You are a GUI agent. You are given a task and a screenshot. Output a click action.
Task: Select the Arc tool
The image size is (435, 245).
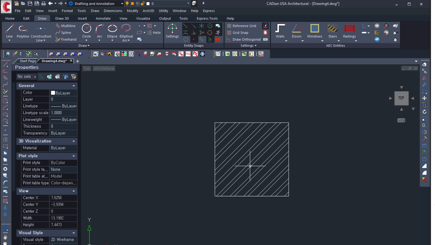tap(99, 31)
